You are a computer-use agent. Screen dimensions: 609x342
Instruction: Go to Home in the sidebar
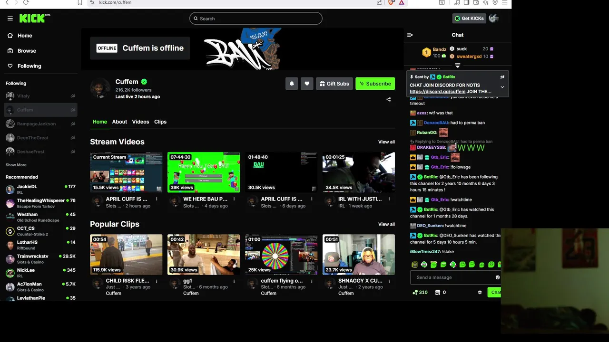[20, 36]
